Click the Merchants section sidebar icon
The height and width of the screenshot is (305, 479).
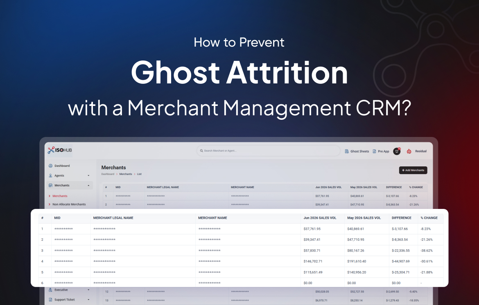pos(50,185)
